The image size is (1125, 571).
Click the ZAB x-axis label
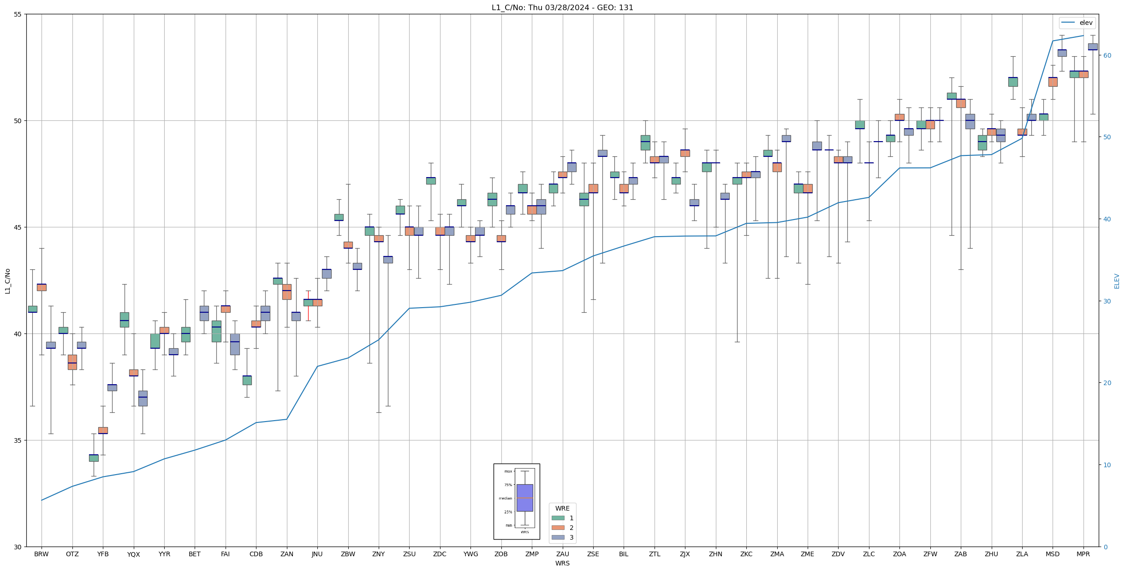pyautogui.click(x=961, y=554)
